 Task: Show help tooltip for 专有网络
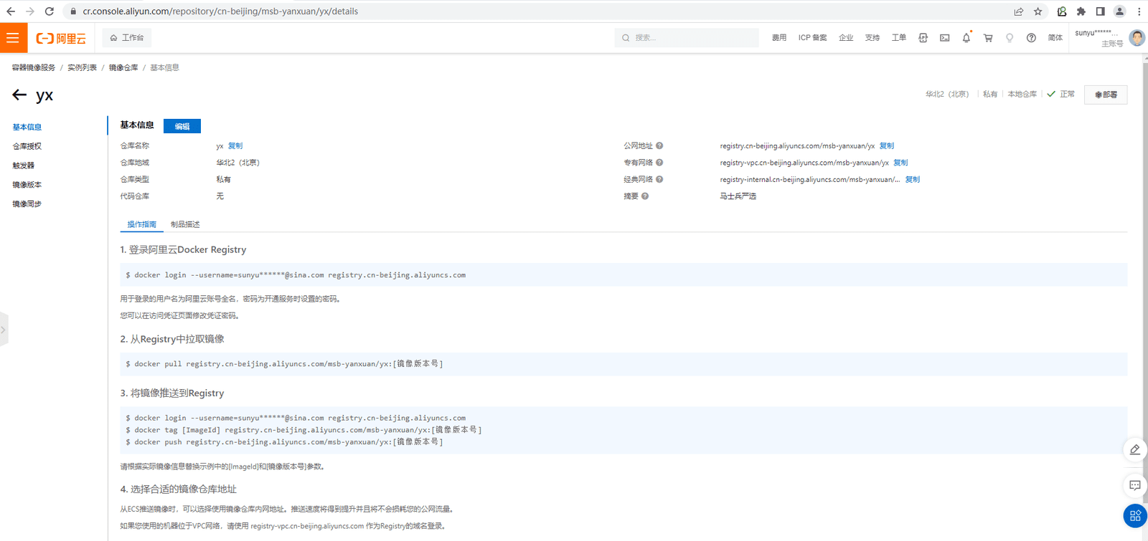tap(659, 163)
